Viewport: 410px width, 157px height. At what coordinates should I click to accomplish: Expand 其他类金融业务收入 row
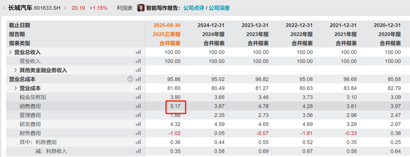point(16,70)
